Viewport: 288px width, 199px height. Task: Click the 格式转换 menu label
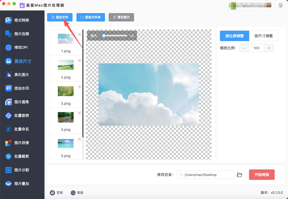[x=22, y=20]
